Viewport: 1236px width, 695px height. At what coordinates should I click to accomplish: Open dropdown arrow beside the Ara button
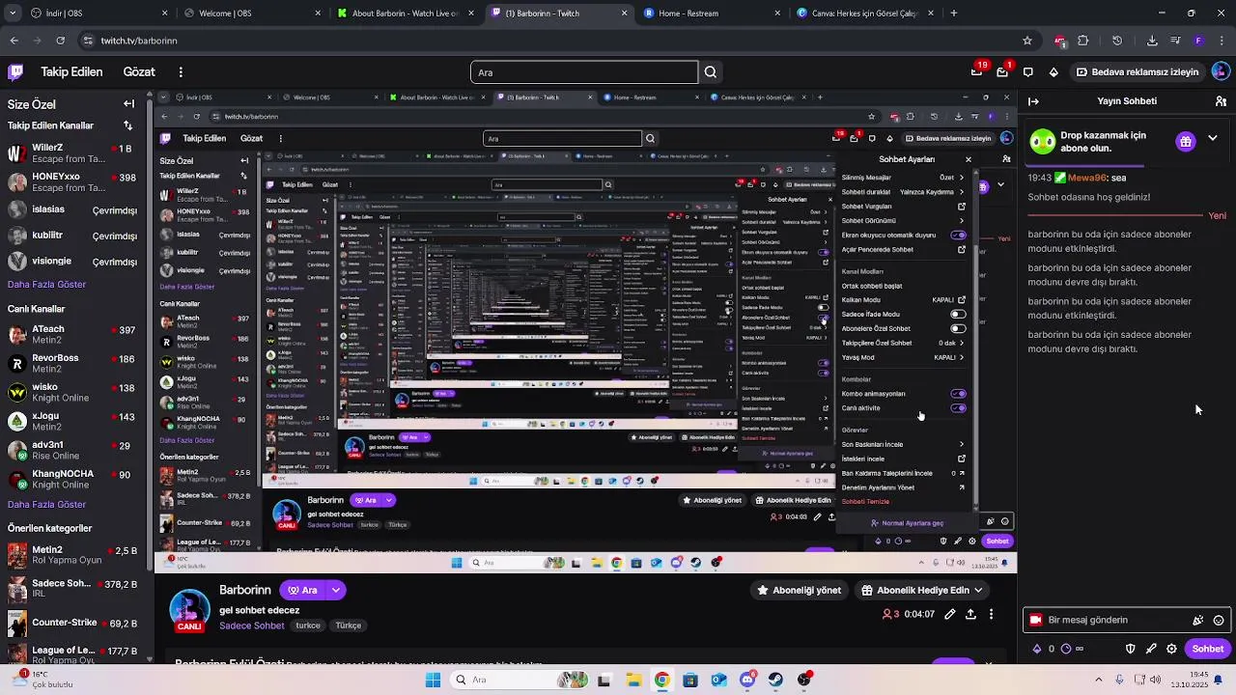336,590
